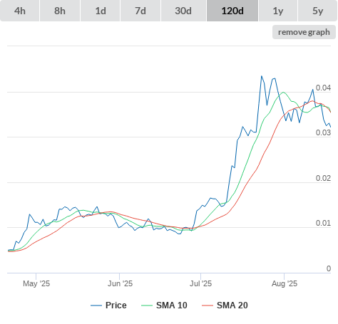Image resolution: width=338 pixels, height=324 pixels.
Task: Click the remove graph button
Action: tap(304, 32)
